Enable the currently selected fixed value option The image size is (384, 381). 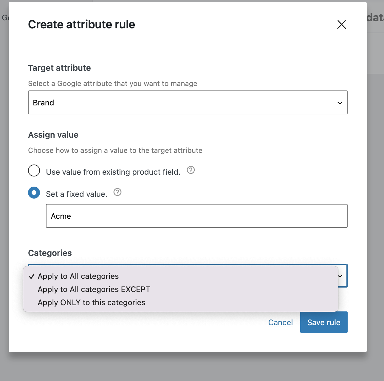click(x=34, y=193)
